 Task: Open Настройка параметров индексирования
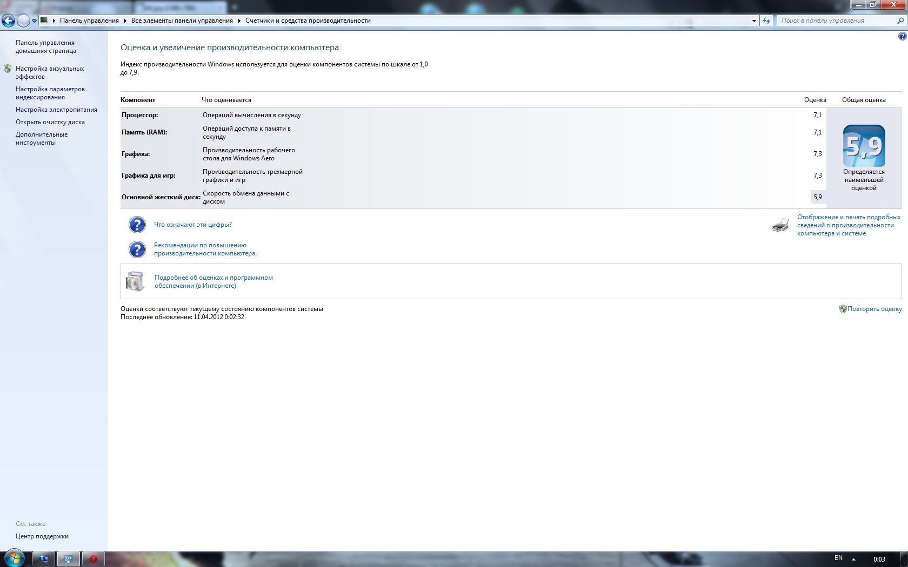tap(50, 93)
